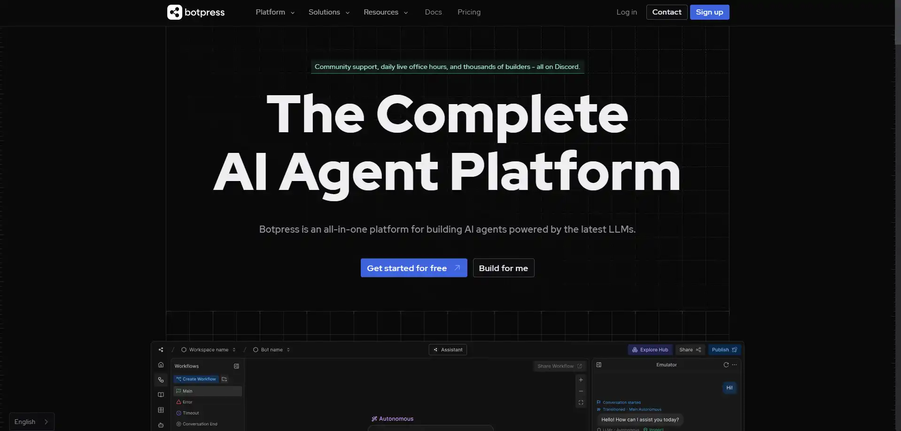Open the Knowledge Base book icon
The height and width of the screenshot is (431, 901).
[x=161, y=395]
